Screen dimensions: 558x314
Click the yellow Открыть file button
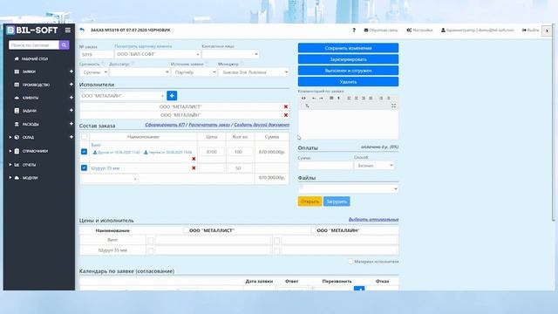pyautogui.click(x=310, y=201)
